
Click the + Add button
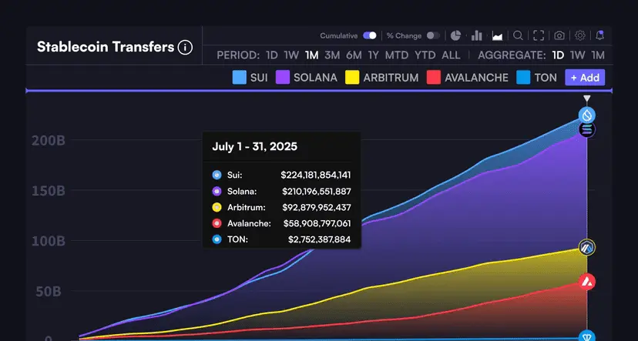[x=585, y=77]
